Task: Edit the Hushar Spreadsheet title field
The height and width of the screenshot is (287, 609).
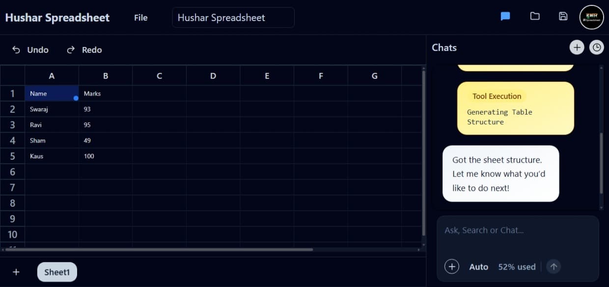Action: tap(233, 17)
